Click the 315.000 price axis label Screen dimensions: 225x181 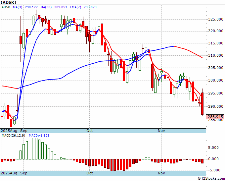216,43
